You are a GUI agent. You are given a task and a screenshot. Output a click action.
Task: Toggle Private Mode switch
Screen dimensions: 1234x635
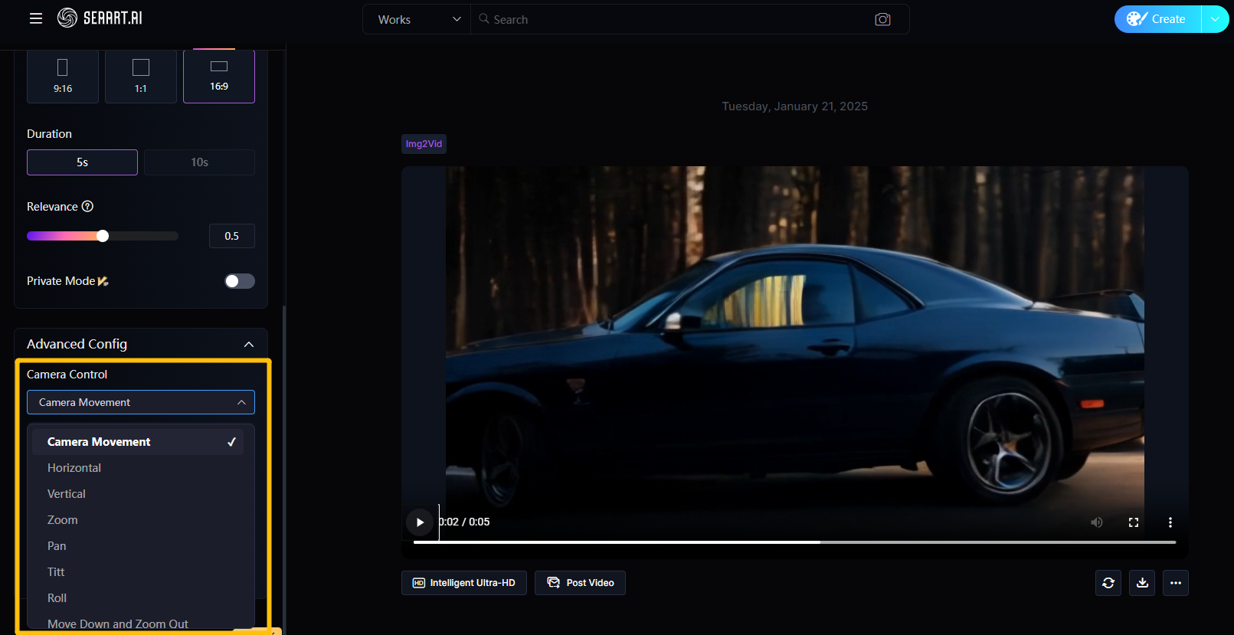pyautogui.click(x=239, y=281)
